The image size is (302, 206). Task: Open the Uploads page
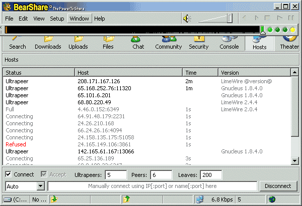(78, 43)
